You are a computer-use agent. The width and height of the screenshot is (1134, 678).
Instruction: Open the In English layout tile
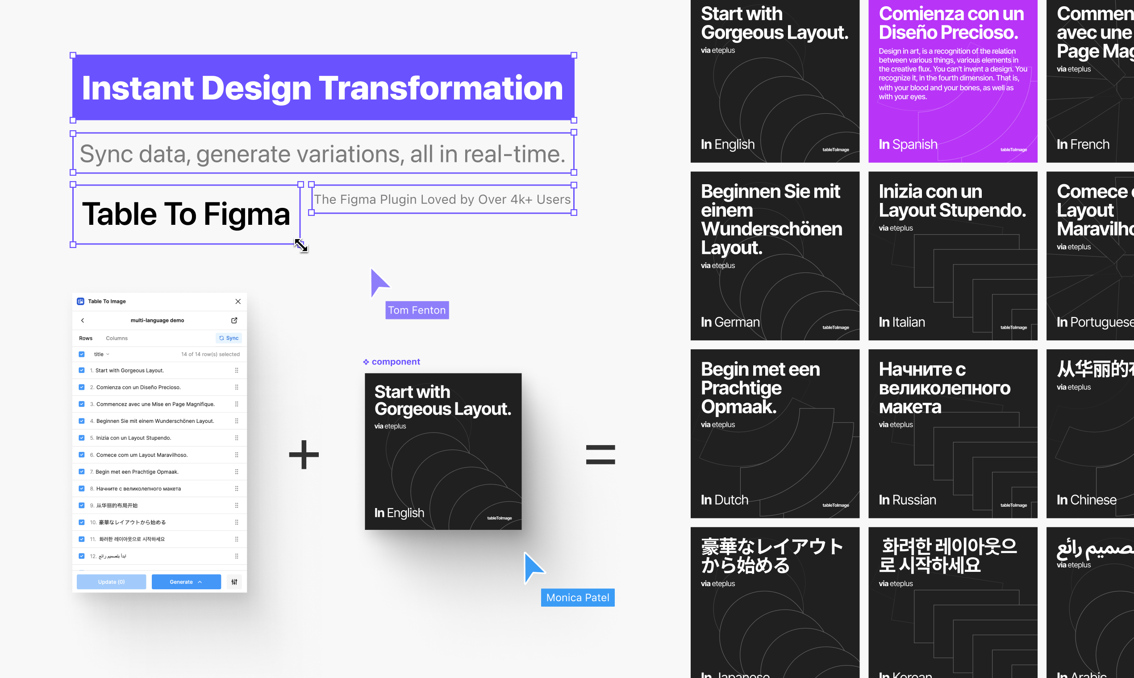tap(775, 81)
